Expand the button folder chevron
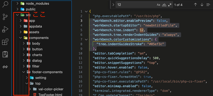Screen dimensions: 213x96 coord(24,49)
